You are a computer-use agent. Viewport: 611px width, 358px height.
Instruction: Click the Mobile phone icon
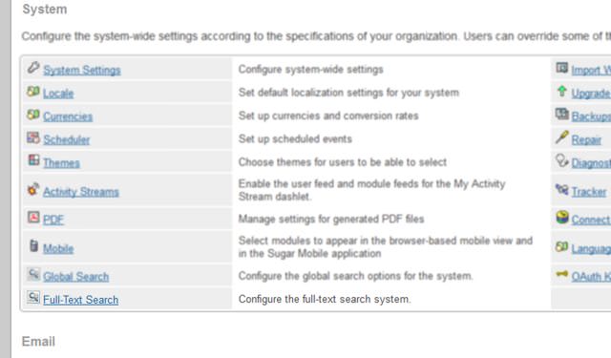[x=34, y=245]
